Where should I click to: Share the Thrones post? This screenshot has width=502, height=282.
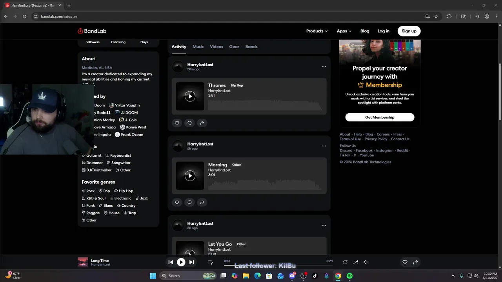point(202,123)
